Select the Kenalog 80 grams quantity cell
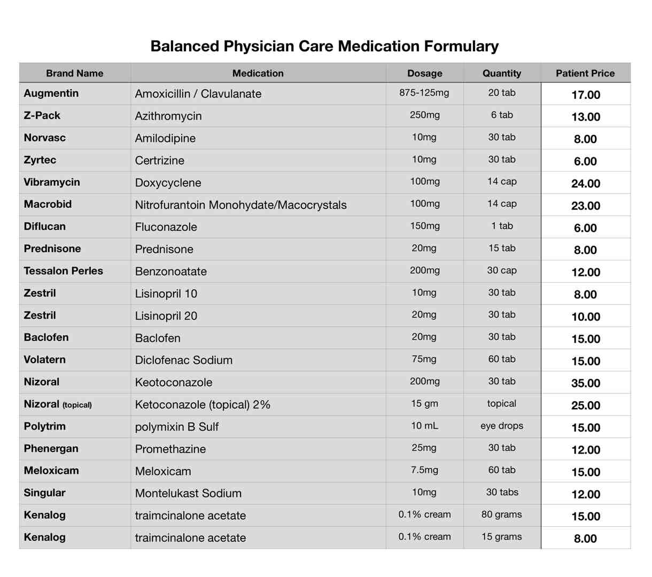Viewport: 652px width, 577px height. point(502,515)
